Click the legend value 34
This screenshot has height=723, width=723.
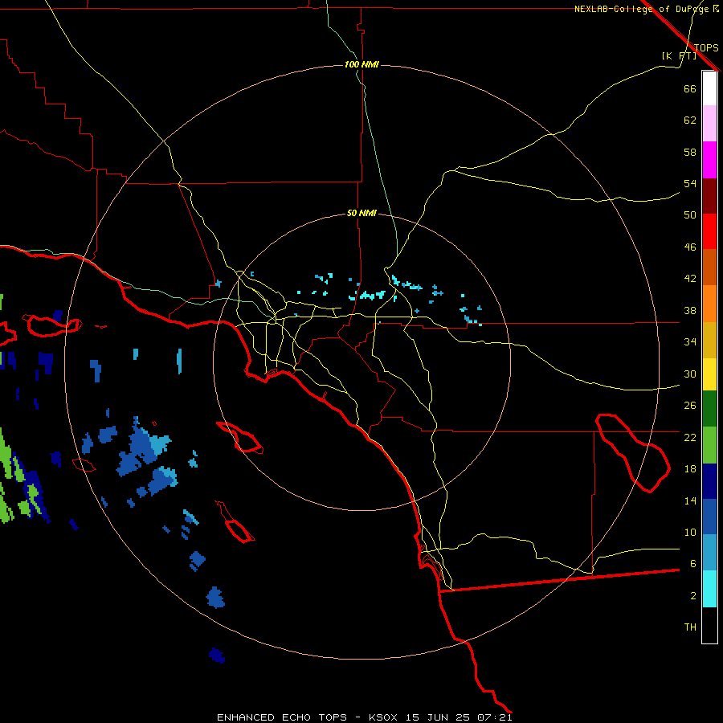[x=690, y=342]
